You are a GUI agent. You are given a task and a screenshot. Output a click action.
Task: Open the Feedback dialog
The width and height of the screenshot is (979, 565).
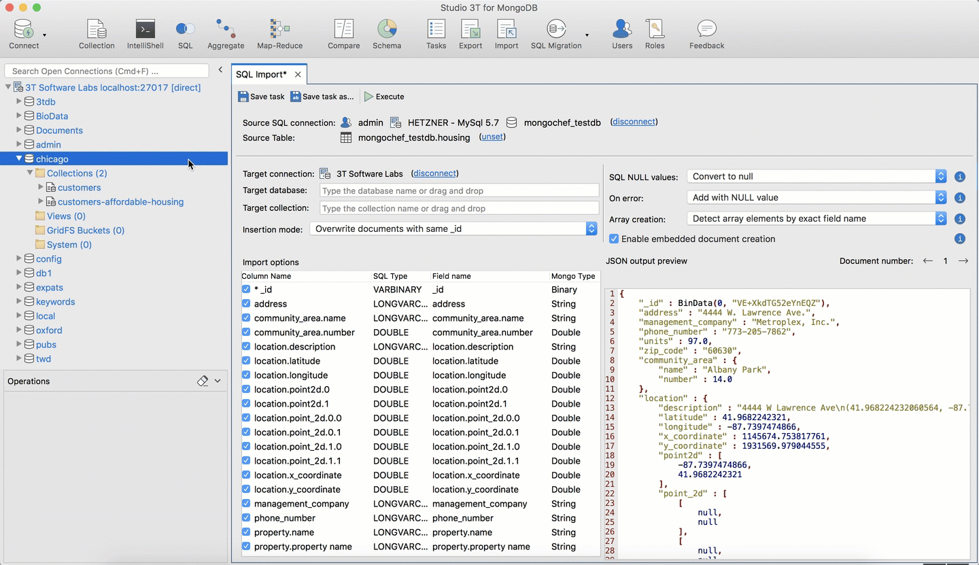click(707, 34)
